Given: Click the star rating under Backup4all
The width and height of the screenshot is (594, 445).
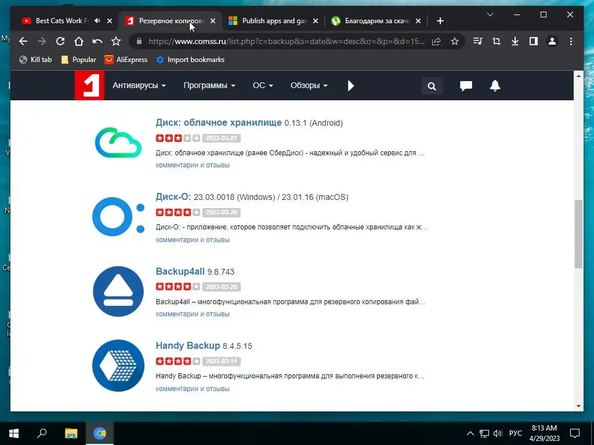Looking at the screenshot, I should (x=178, y=287).
